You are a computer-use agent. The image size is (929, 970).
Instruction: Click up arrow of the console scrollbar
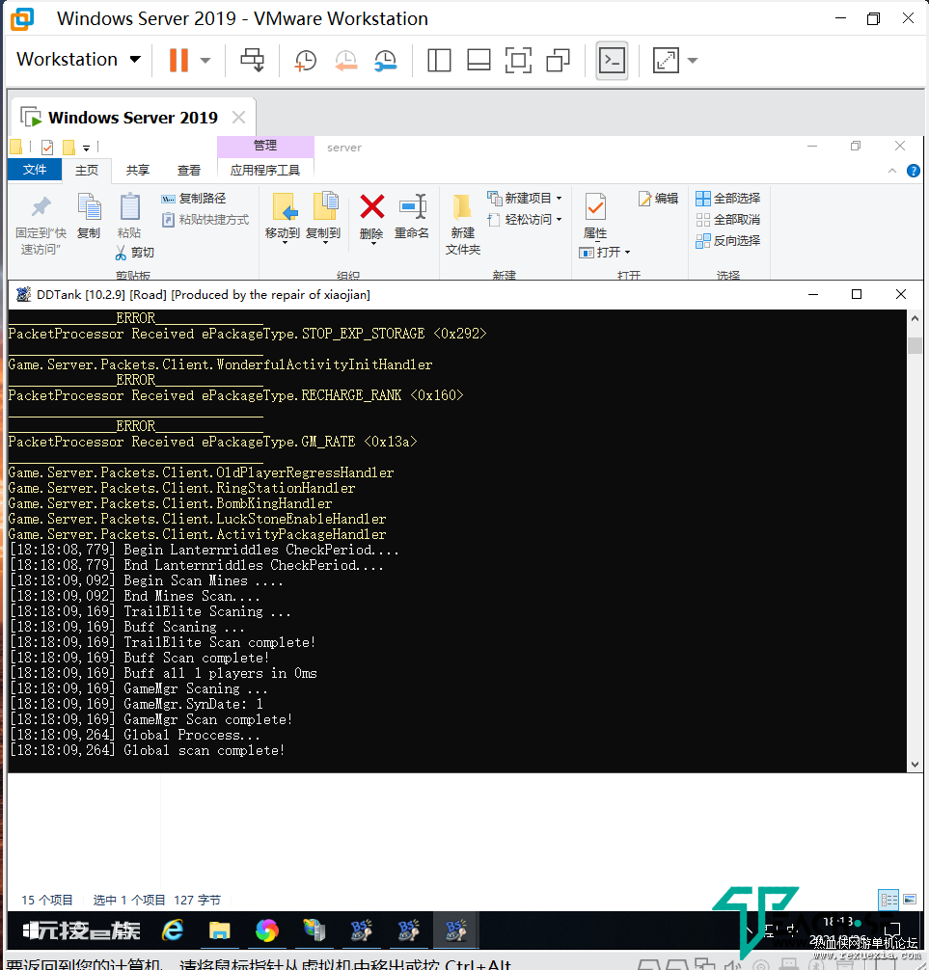pos(915,318)
